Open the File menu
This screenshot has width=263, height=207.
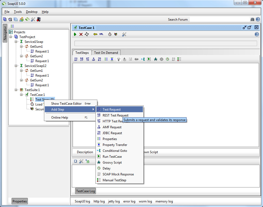7,12
